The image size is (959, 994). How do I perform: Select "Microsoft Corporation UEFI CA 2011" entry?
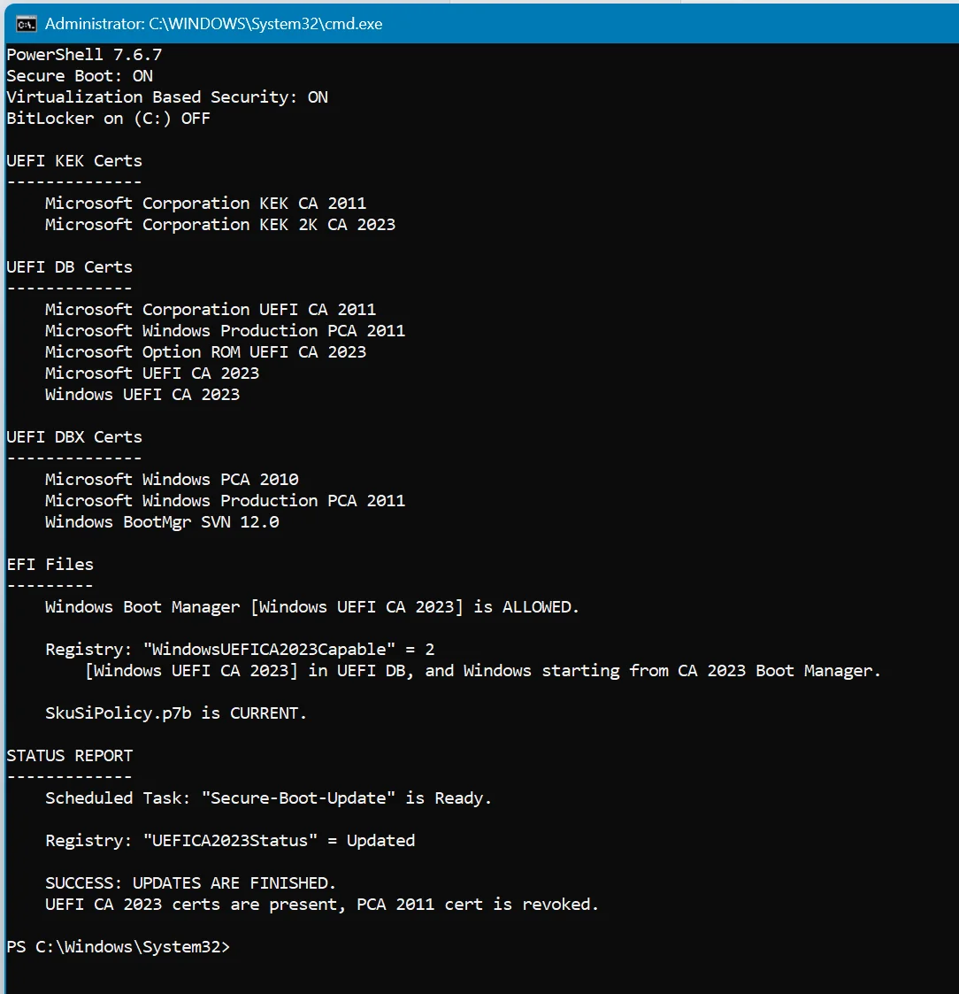[x=211, y=310]
